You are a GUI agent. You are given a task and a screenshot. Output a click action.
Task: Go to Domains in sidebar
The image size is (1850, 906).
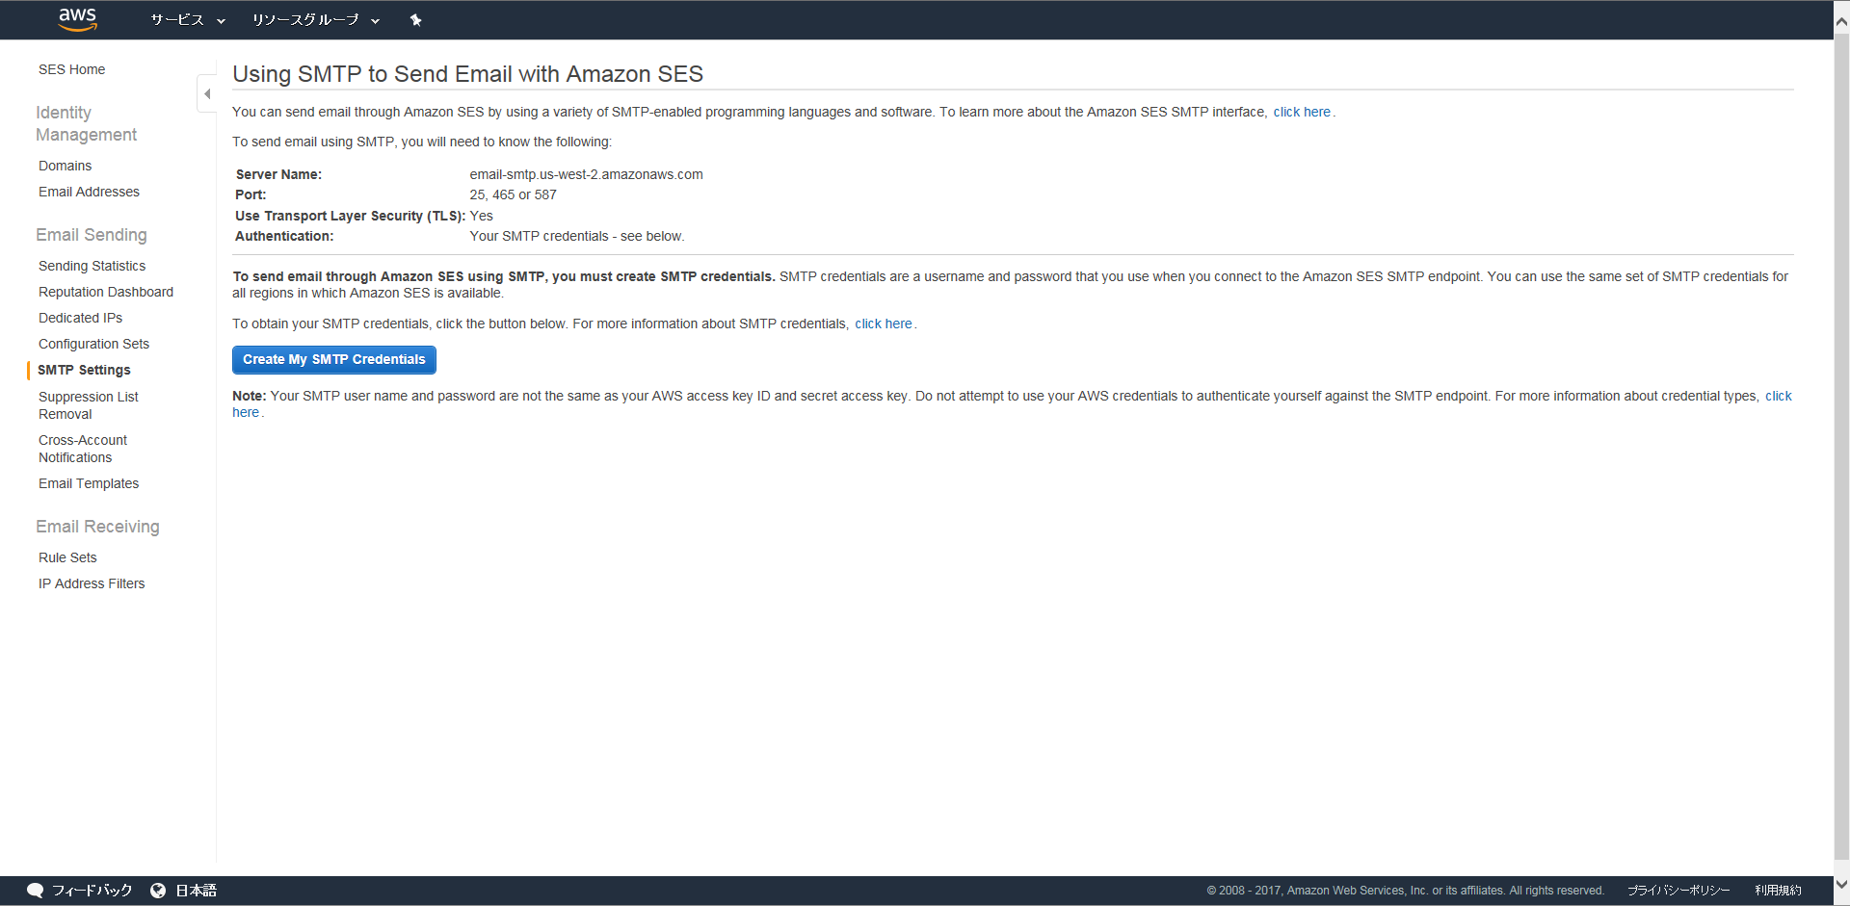(x=65, y=166)
